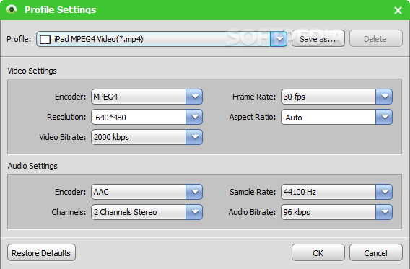Expand the Profile dropdown arrow
The height and width of the screenshot is (269, 410).
[x=279, y=39]
